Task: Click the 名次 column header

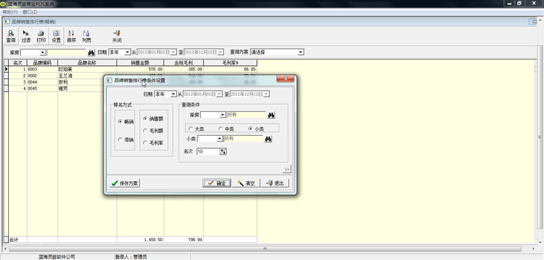Action: (x=18, y=62)
